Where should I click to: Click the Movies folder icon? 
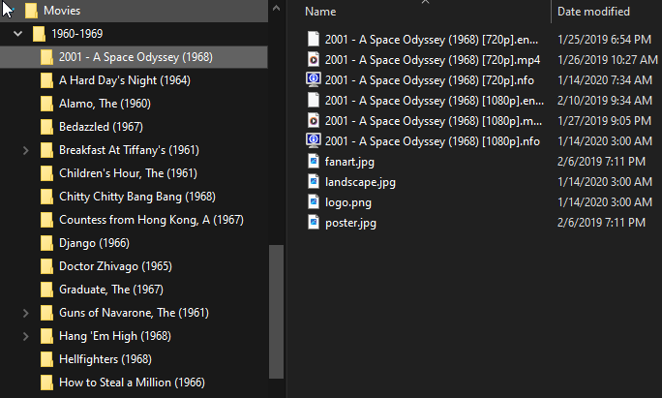tap(31, 11)
